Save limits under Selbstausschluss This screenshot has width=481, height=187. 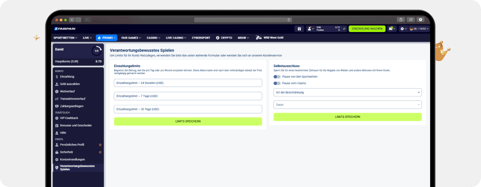348,117
